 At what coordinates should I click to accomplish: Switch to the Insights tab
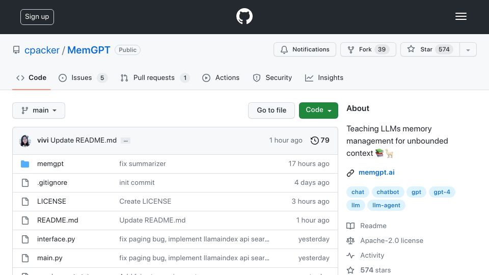[x=324, y=77]
